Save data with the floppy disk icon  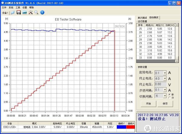pos(19,12)
